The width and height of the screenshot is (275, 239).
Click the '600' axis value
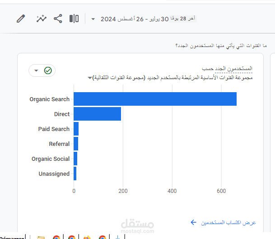pyautogui.click(x=221, y=191)
